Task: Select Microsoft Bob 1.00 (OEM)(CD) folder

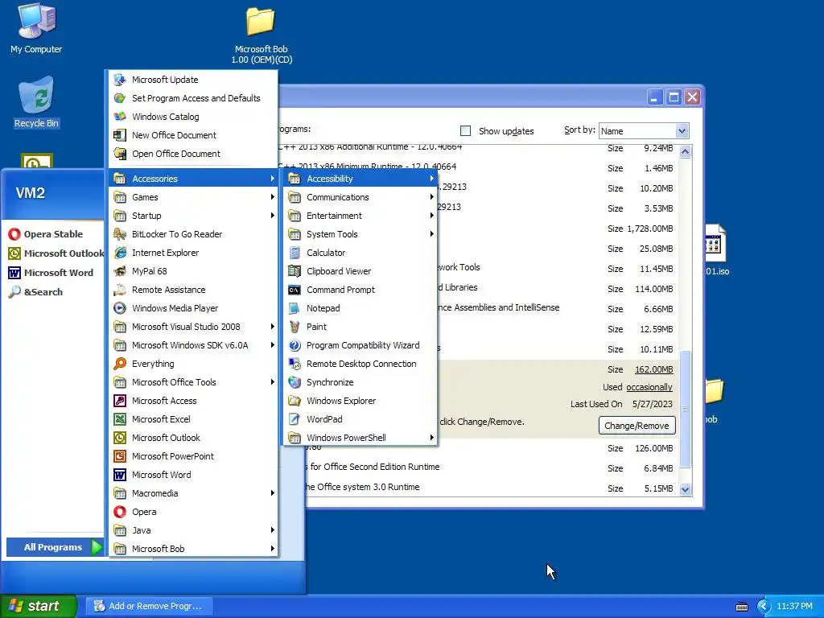Action: (x=262, y=35)
